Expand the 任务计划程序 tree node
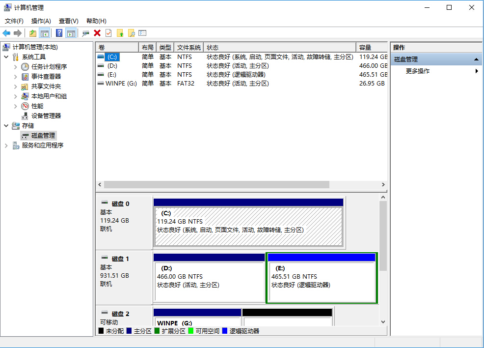Screen dimensions: 484x348 [16, 67]
